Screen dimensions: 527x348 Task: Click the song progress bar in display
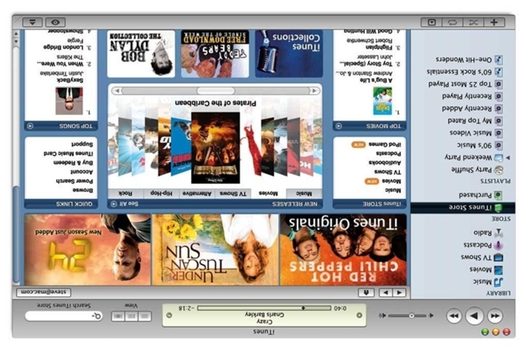264,308
